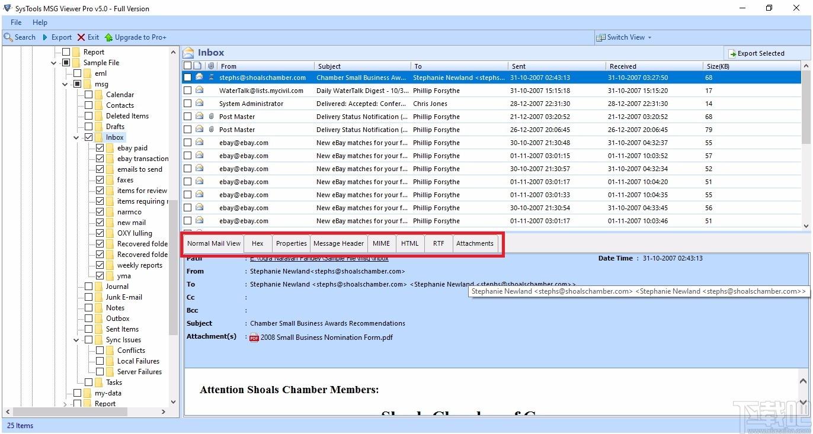Click the my-data folder icon
Screen dimensions: 813x434
(88, 393)
